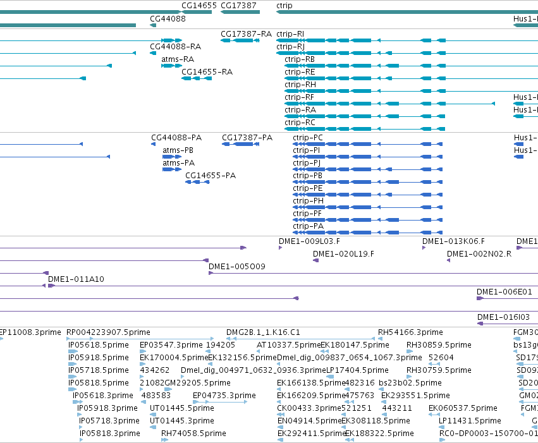Select the EK170004.5prime EST label

[x=174, y=358]
